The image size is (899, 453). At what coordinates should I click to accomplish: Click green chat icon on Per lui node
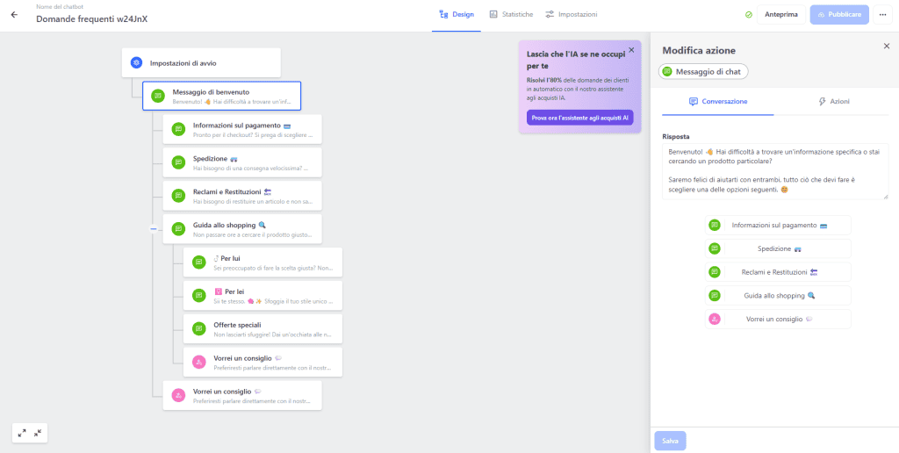point(199,262)
